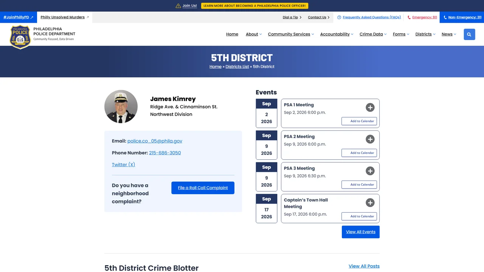Open the #JoinPhillyPD tab link
This screenshot has width=484, height=272.
(19, 17)
